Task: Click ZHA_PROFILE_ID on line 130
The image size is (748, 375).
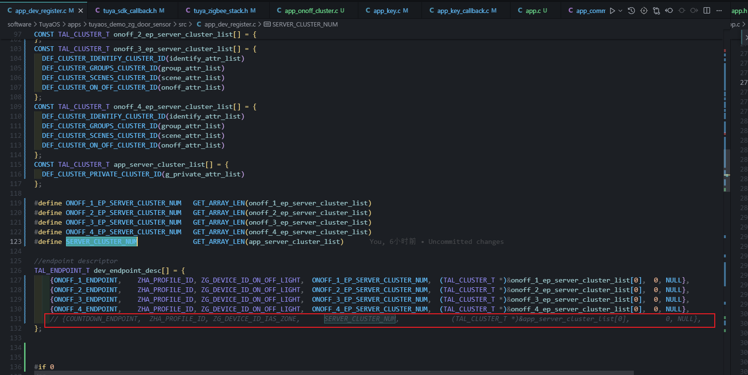Action: click(166, 309)
